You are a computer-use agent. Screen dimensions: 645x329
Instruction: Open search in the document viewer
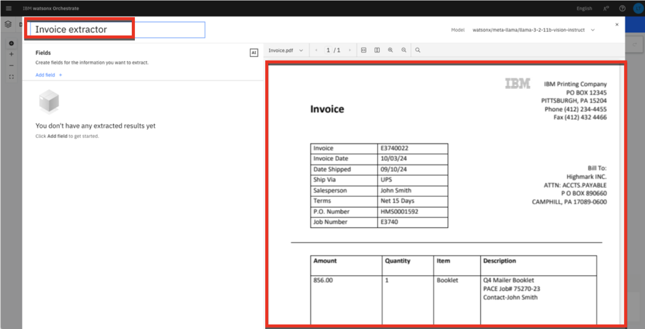point(418,50)
